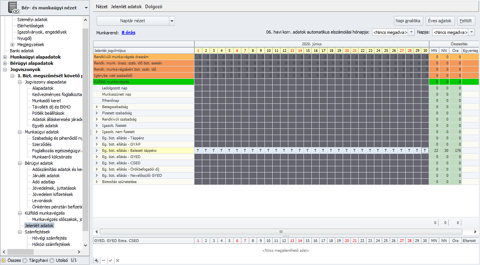480x265 pixels.
Task: Select Hóközi számfejtések tree item
Action: [51, 244]
